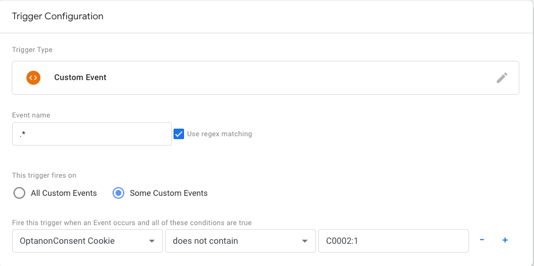Screen dimensions: 534x266
Task: Click the Trigger Configuration heading
Action: [58, 16]
